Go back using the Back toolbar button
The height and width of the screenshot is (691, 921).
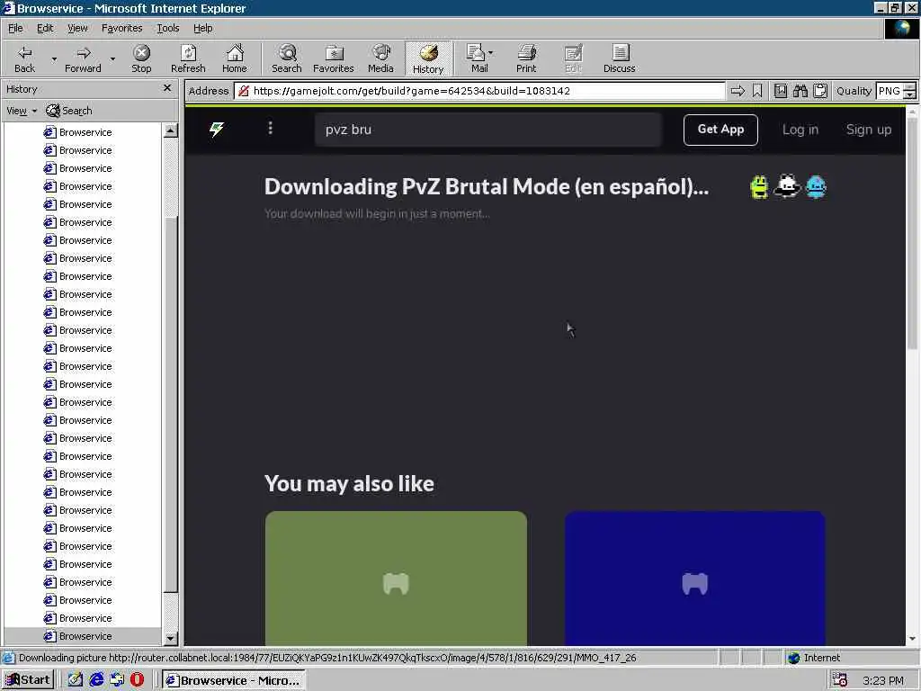(x=24, y=58)
